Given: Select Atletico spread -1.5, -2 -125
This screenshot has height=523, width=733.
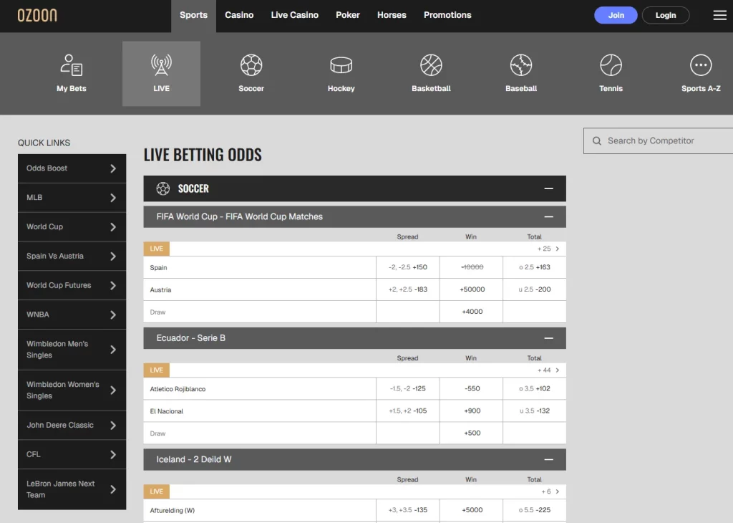Looking at the screenshot, I should [x=407, y=389].
